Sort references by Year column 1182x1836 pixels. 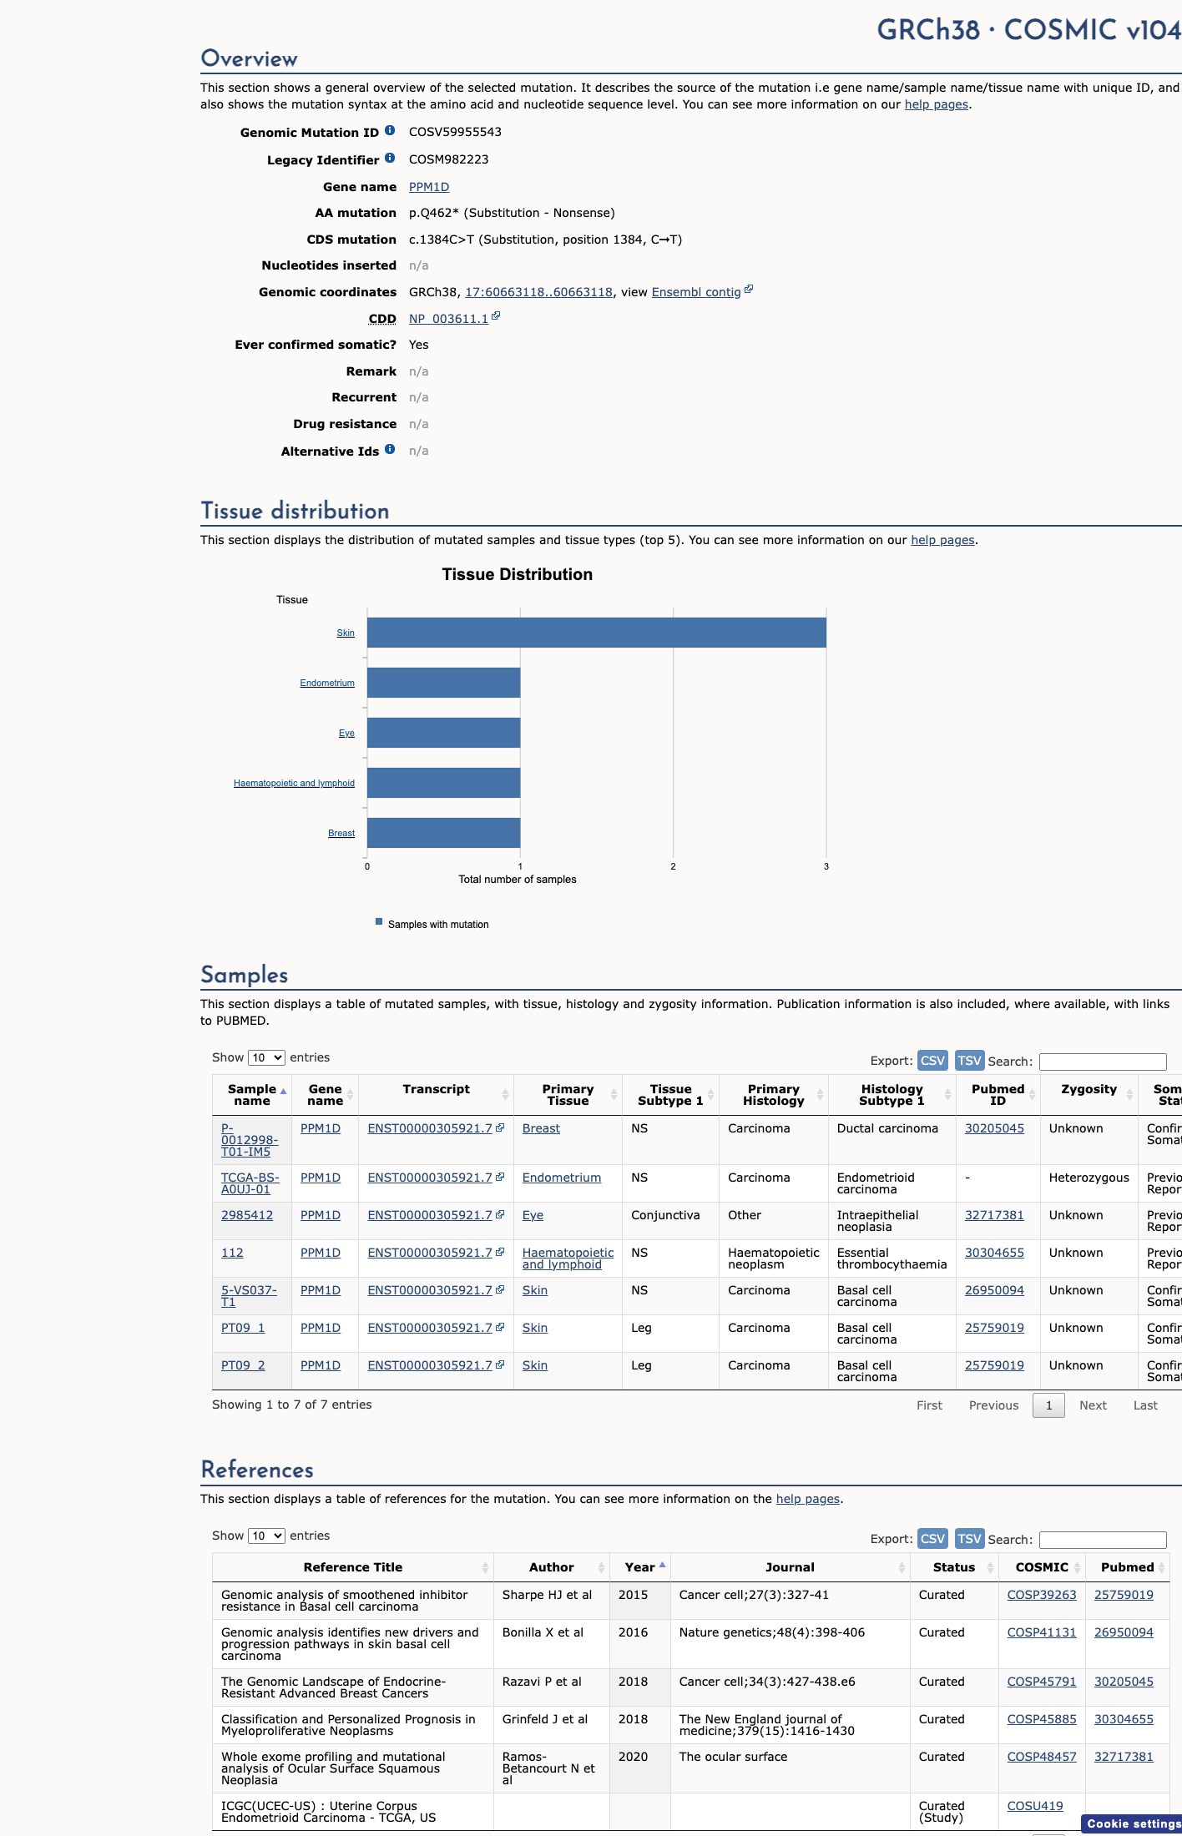(640, 1567)
